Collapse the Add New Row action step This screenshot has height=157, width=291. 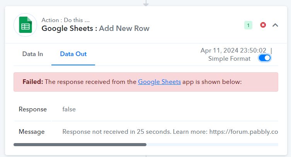[x=275, y=25]
